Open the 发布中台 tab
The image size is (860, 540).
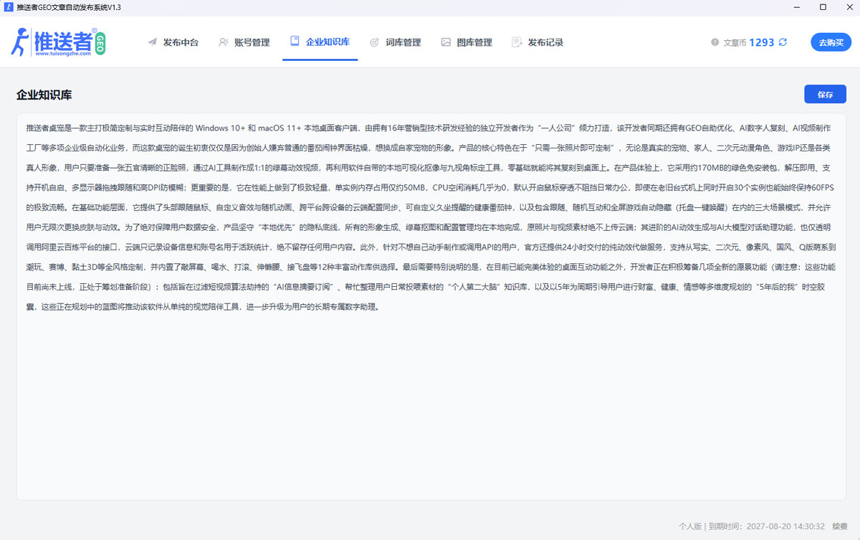tap(173, 42)
